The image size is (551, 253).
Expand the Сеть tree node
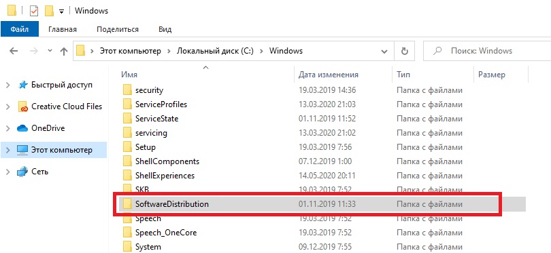[8, 172]
